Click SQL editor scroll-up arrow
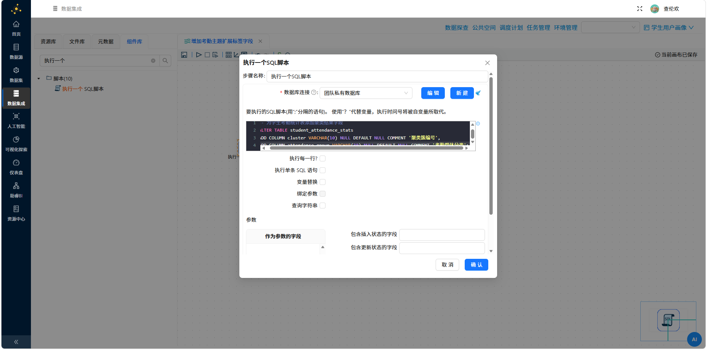Image resolution: width=707 pixels, height=350 pixels. point(472,125)
